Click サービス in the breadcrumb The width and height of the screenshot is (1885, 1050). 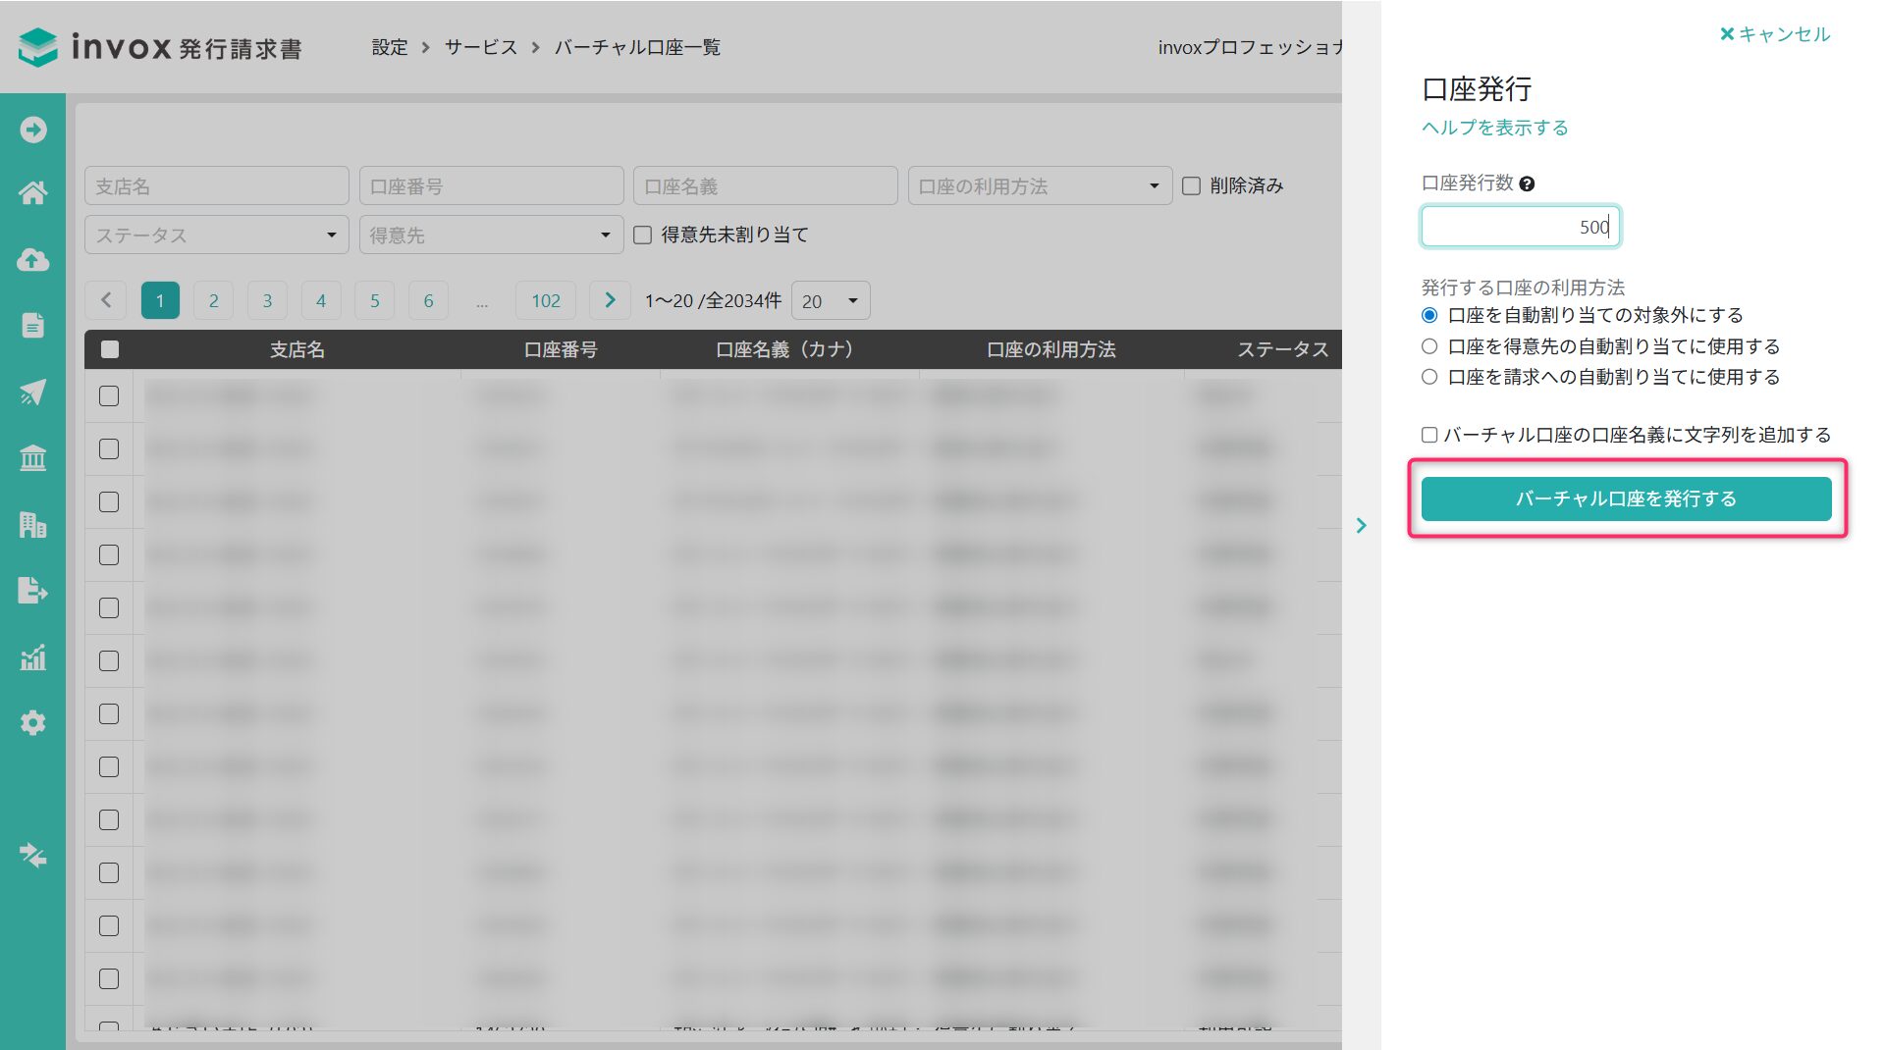[480, 47]
